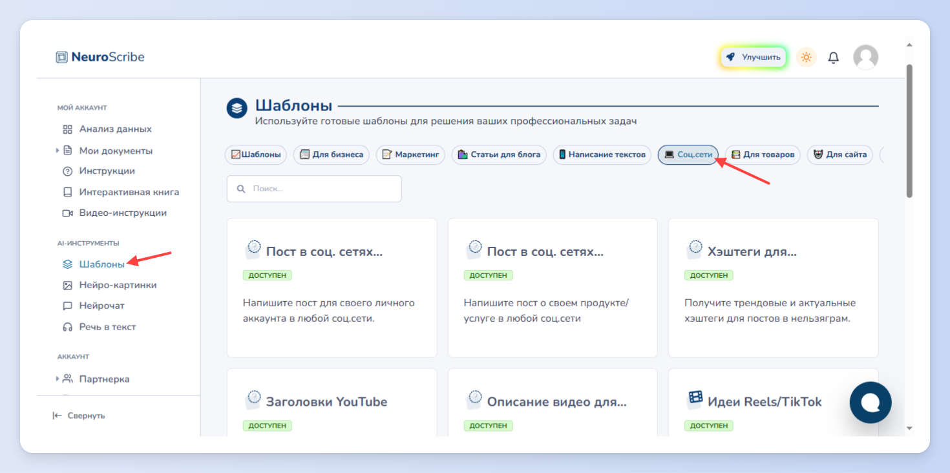Click the icon on Заголовки YouTube card
The width and height of the screenshot is (950, 473).
point(253,400)
